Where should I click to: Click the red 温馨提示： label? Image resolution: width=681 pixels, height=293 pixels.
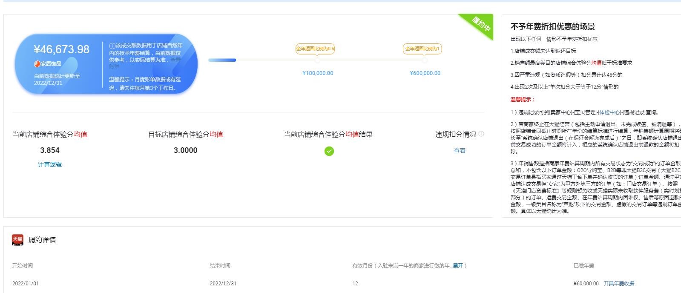(523, 99)
